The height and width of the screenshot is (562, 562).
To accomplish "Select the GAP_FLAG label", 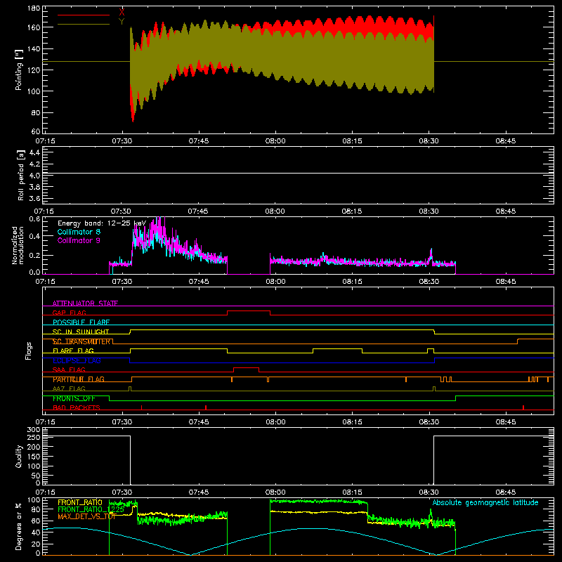I will coord(69,313).
